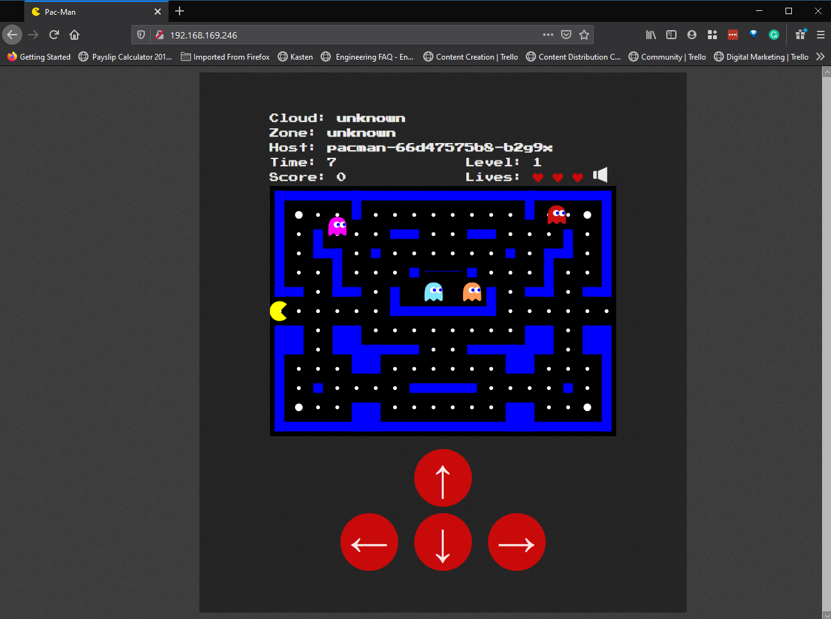Save page to Pocket
This screenshot has width=831, height=619.
(x=566, y=35)
